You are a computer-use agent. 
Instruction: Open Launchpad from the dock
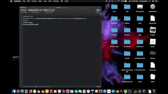[22, 91]
